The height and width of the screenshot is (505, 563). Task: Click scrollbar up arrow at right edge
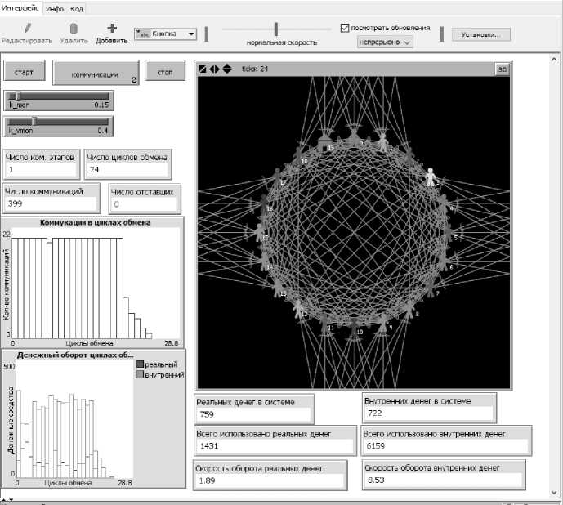point(554,60)
